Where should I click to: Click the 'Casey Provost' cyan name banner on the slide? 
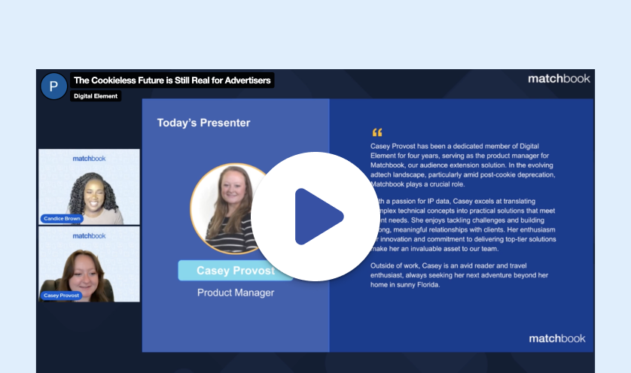coord(236,271)
